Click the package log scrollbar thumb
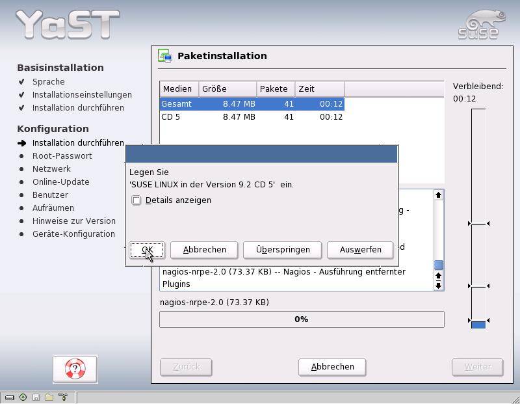The width and height of the screenshot is (520, 404). (438, 265)
